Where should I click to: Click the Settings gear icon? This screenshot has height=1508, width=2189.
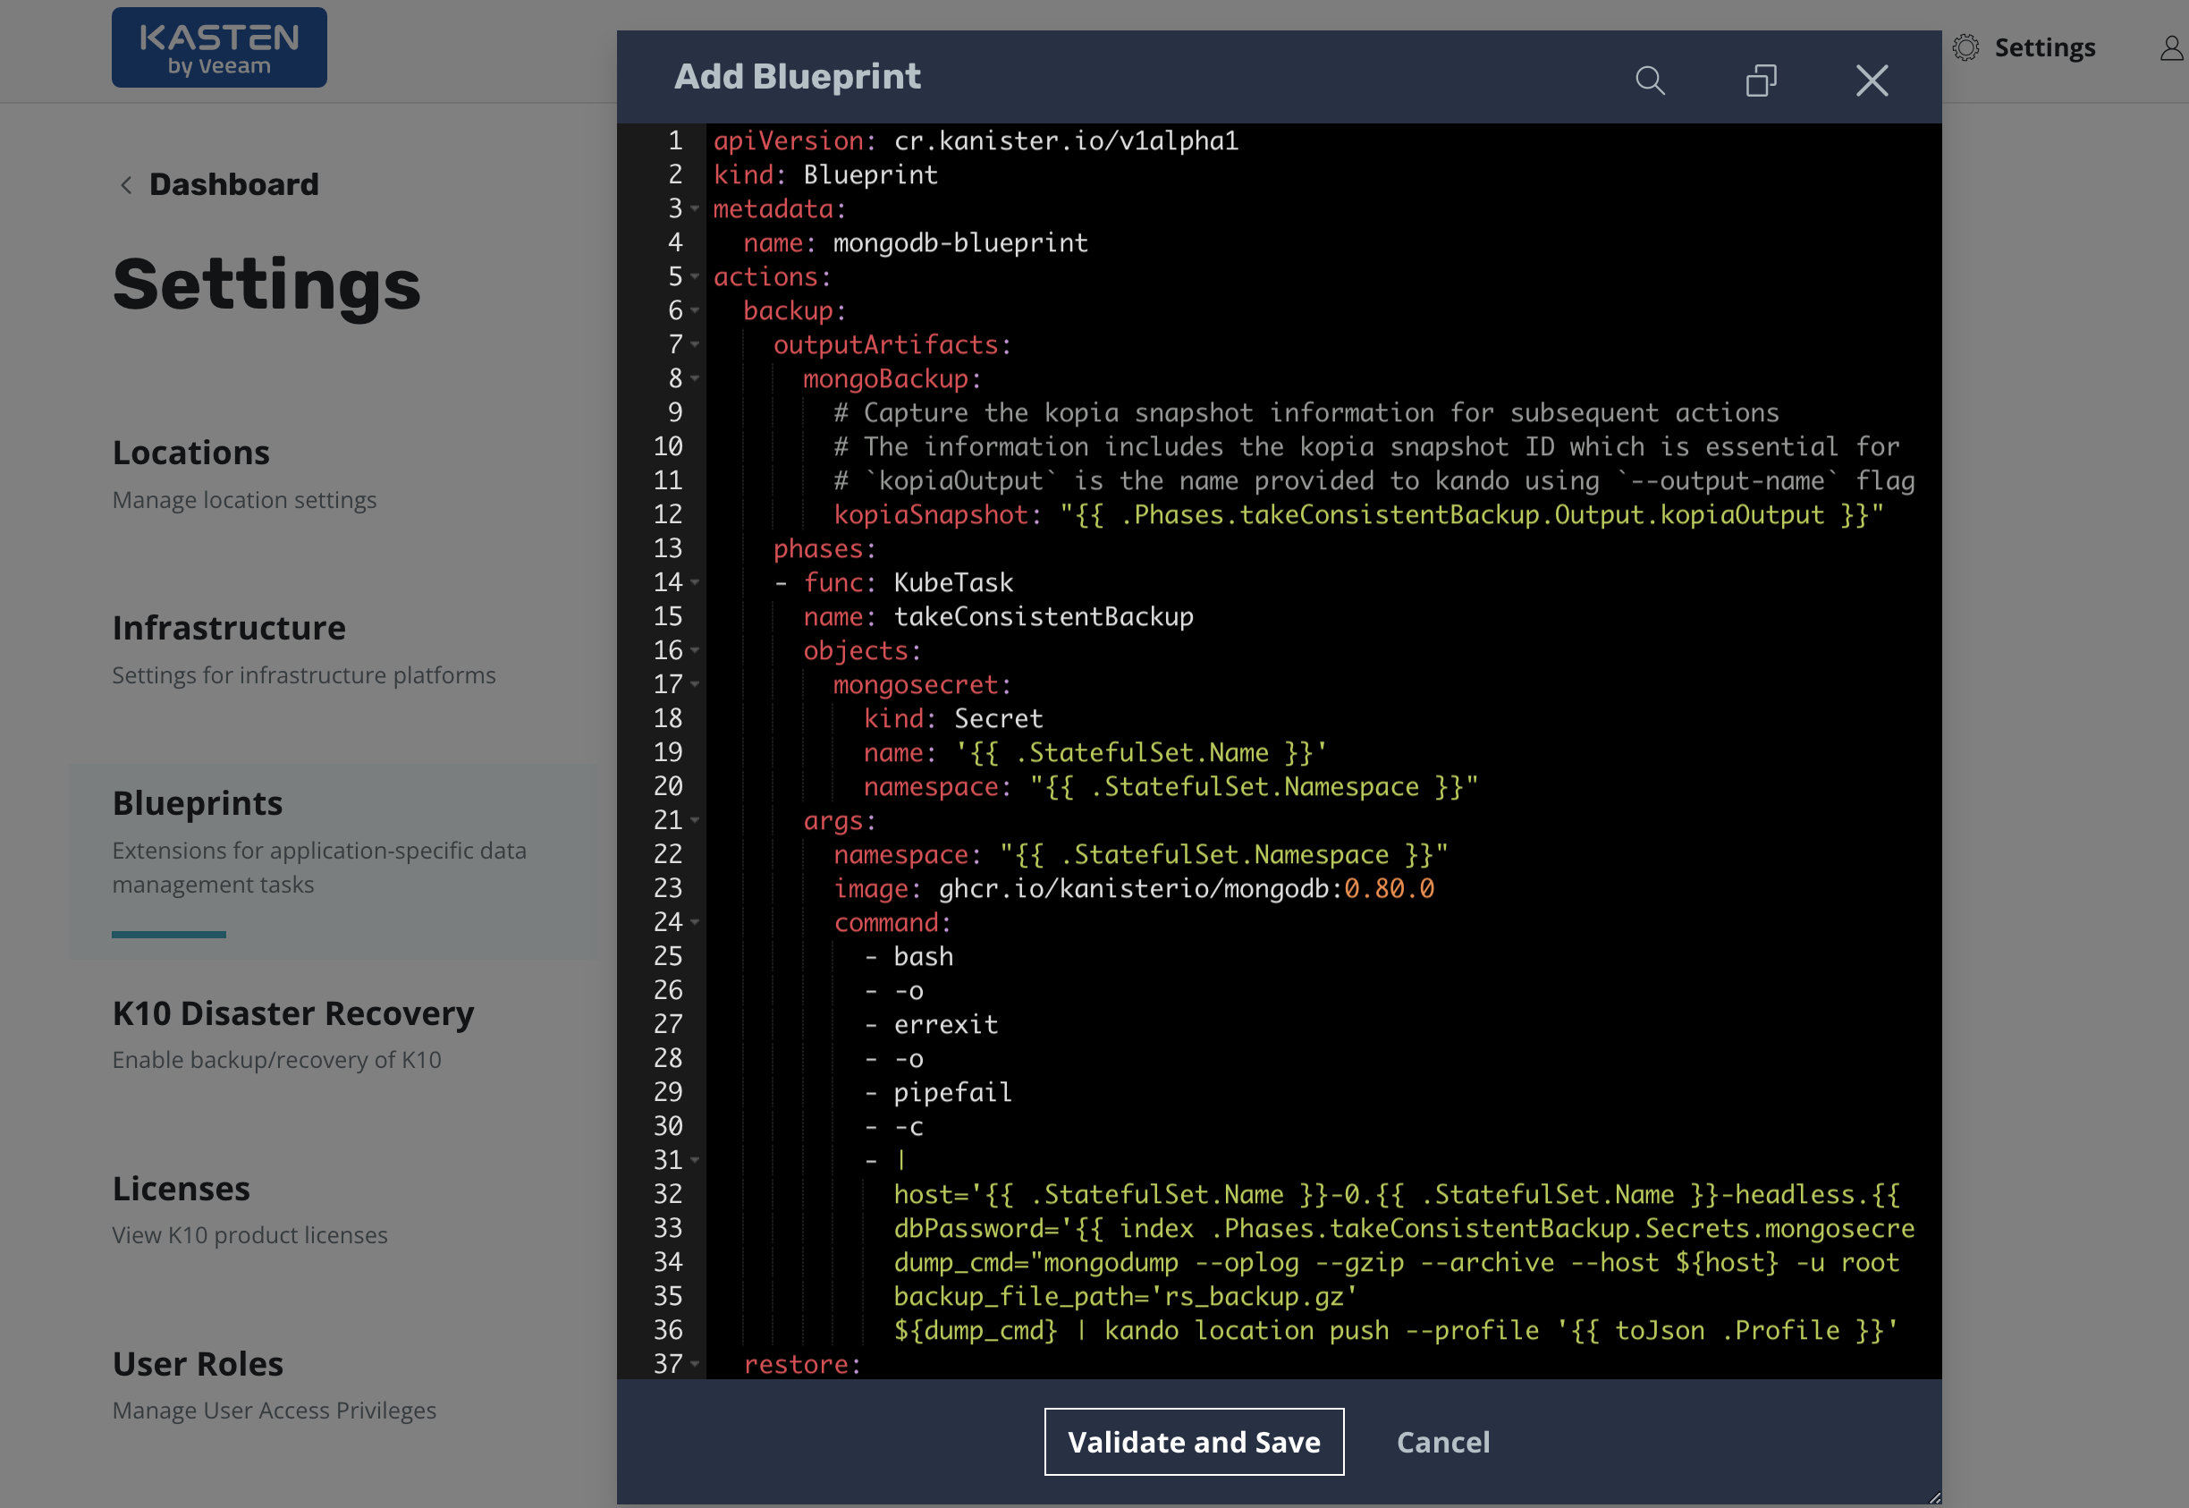pyautogui.click(x=1965, y=47)
